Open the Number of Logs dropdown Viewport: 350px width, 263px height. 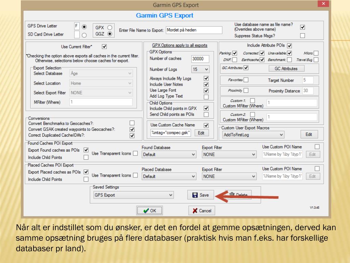point(200,69)
